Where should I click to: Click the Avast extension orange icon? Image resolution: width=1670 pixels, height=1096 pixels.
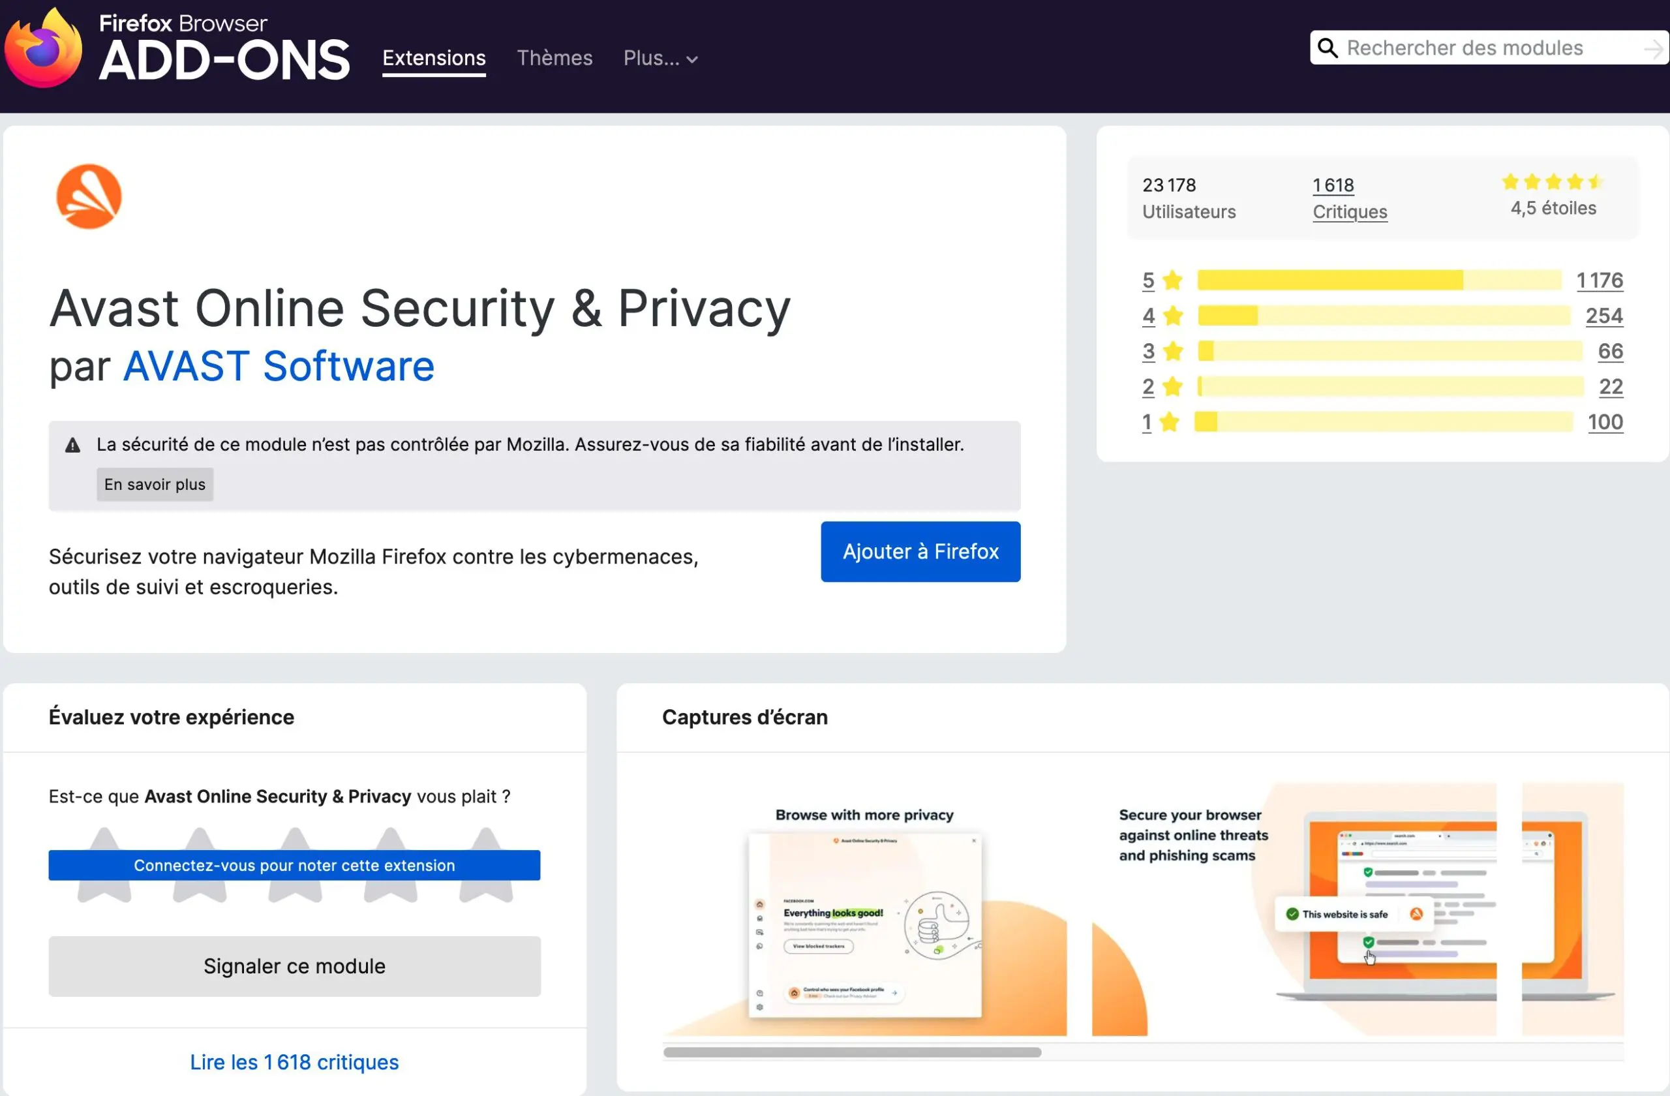(x=89, y=197)
